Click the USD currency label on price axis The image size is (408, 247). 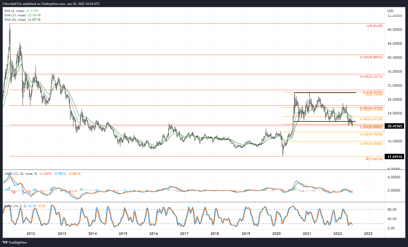(390, 11)
